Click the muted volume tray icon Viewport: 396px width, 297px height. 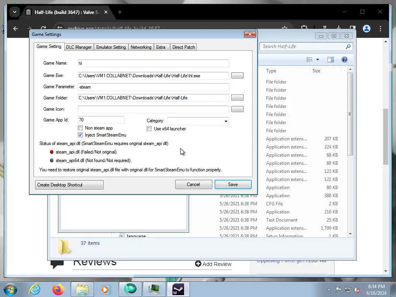pos(357,290)
